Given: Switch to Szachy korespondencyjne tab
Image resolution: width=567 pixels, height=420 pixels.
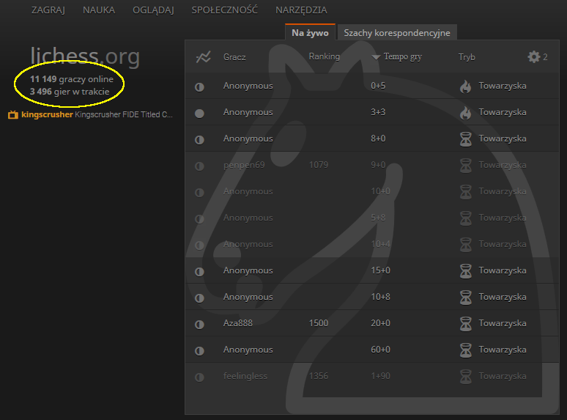Looking at the screenshot, I should coord(397,32).
